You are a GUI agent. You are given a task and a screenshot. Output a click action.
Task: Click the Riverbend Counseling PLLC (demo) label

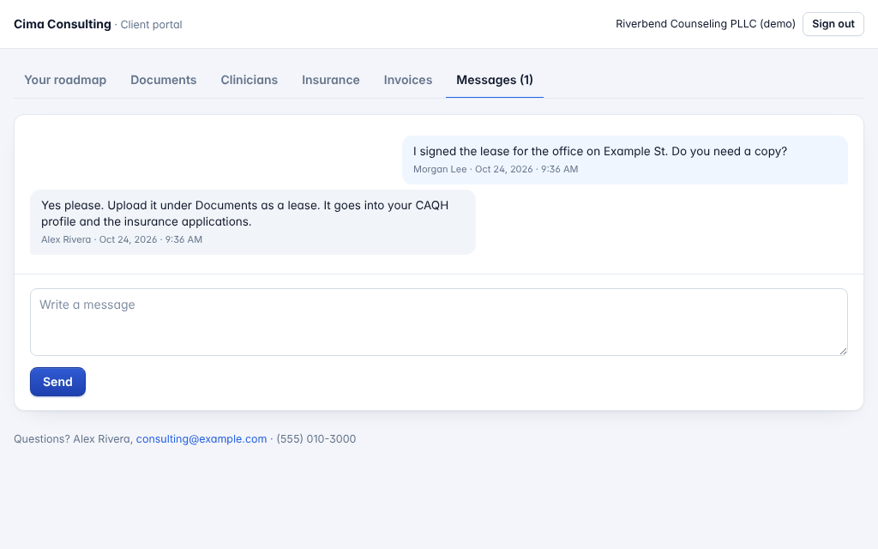(705, 24)
